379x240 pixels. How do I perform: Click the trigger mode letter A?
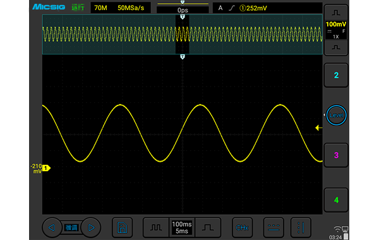(x=220, y=8)
